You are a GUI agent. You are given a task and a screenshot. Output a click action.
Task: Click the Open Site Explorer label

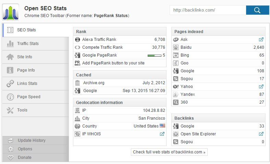[x=198, y=134]
